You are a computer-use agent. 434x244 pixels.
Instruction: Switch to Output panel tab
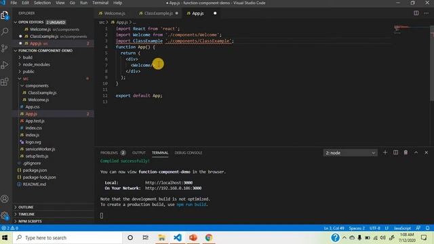[x=139, y=152]
